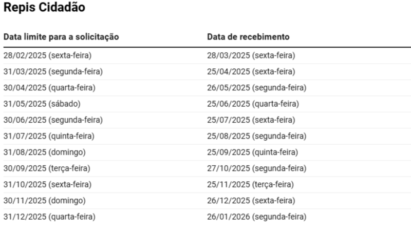Click the Repis Cidadão heading
Viewport: 411px width, 231px height.
click(44, 7)
